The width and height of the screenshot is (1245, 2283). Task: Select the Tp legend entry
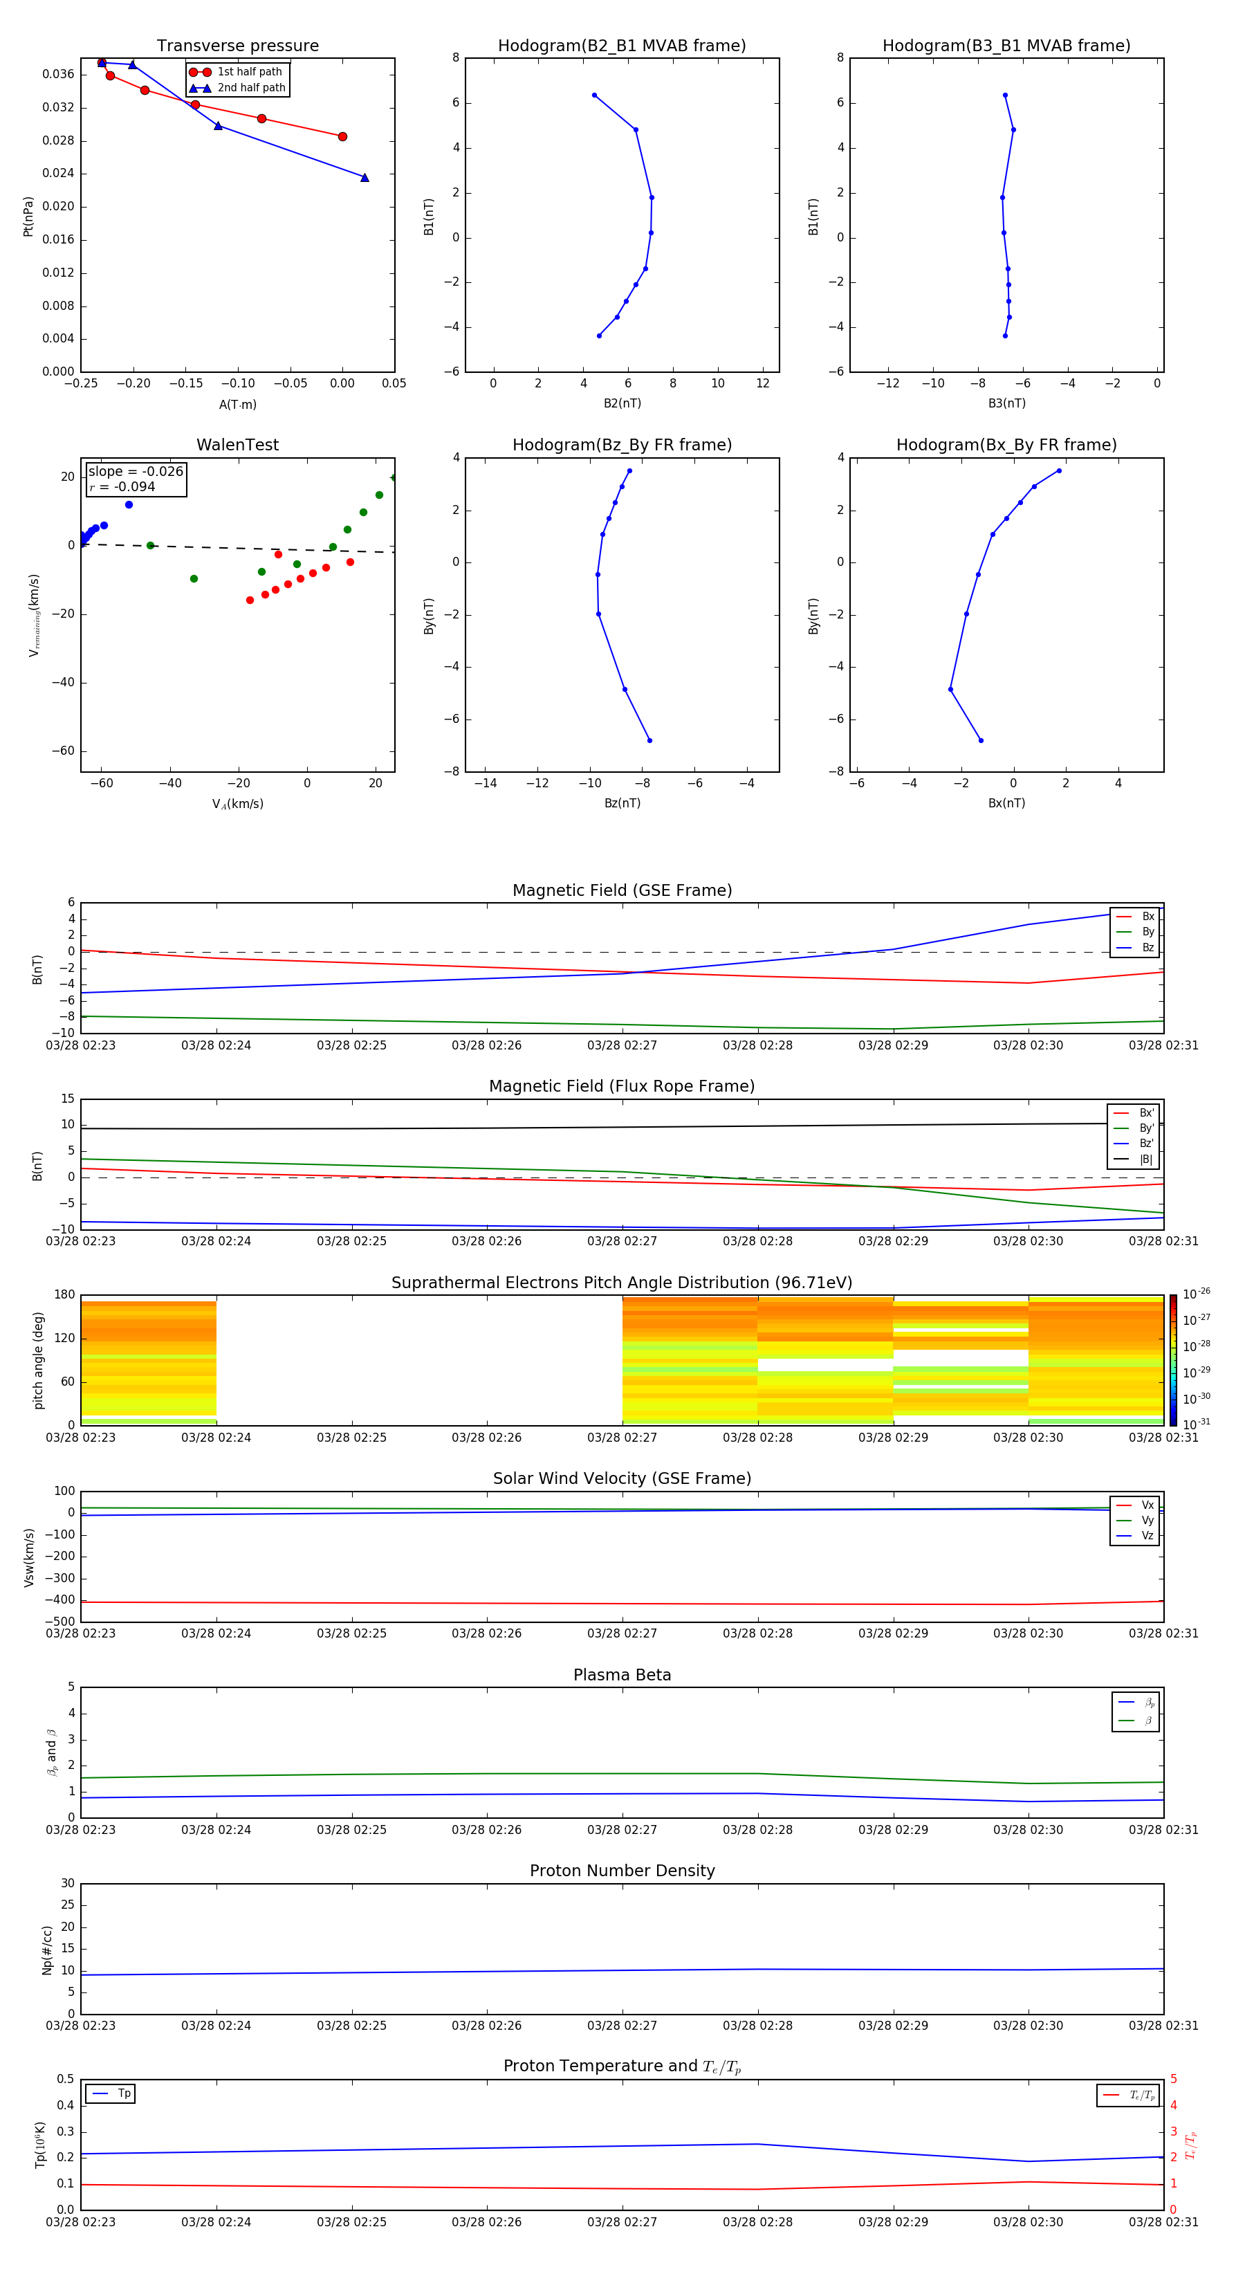point(111,2093)
